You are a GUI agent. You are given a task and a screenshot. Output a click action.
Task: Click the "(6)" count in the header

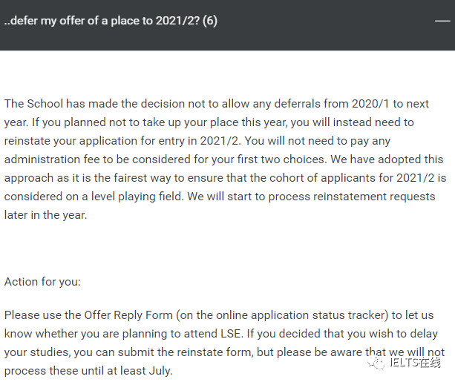(x=210, y=21)
